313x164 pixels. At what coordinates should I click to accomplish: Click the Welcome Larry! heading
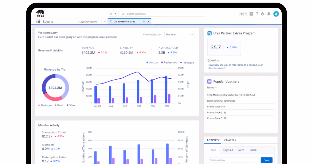click(x=48, y=33)
